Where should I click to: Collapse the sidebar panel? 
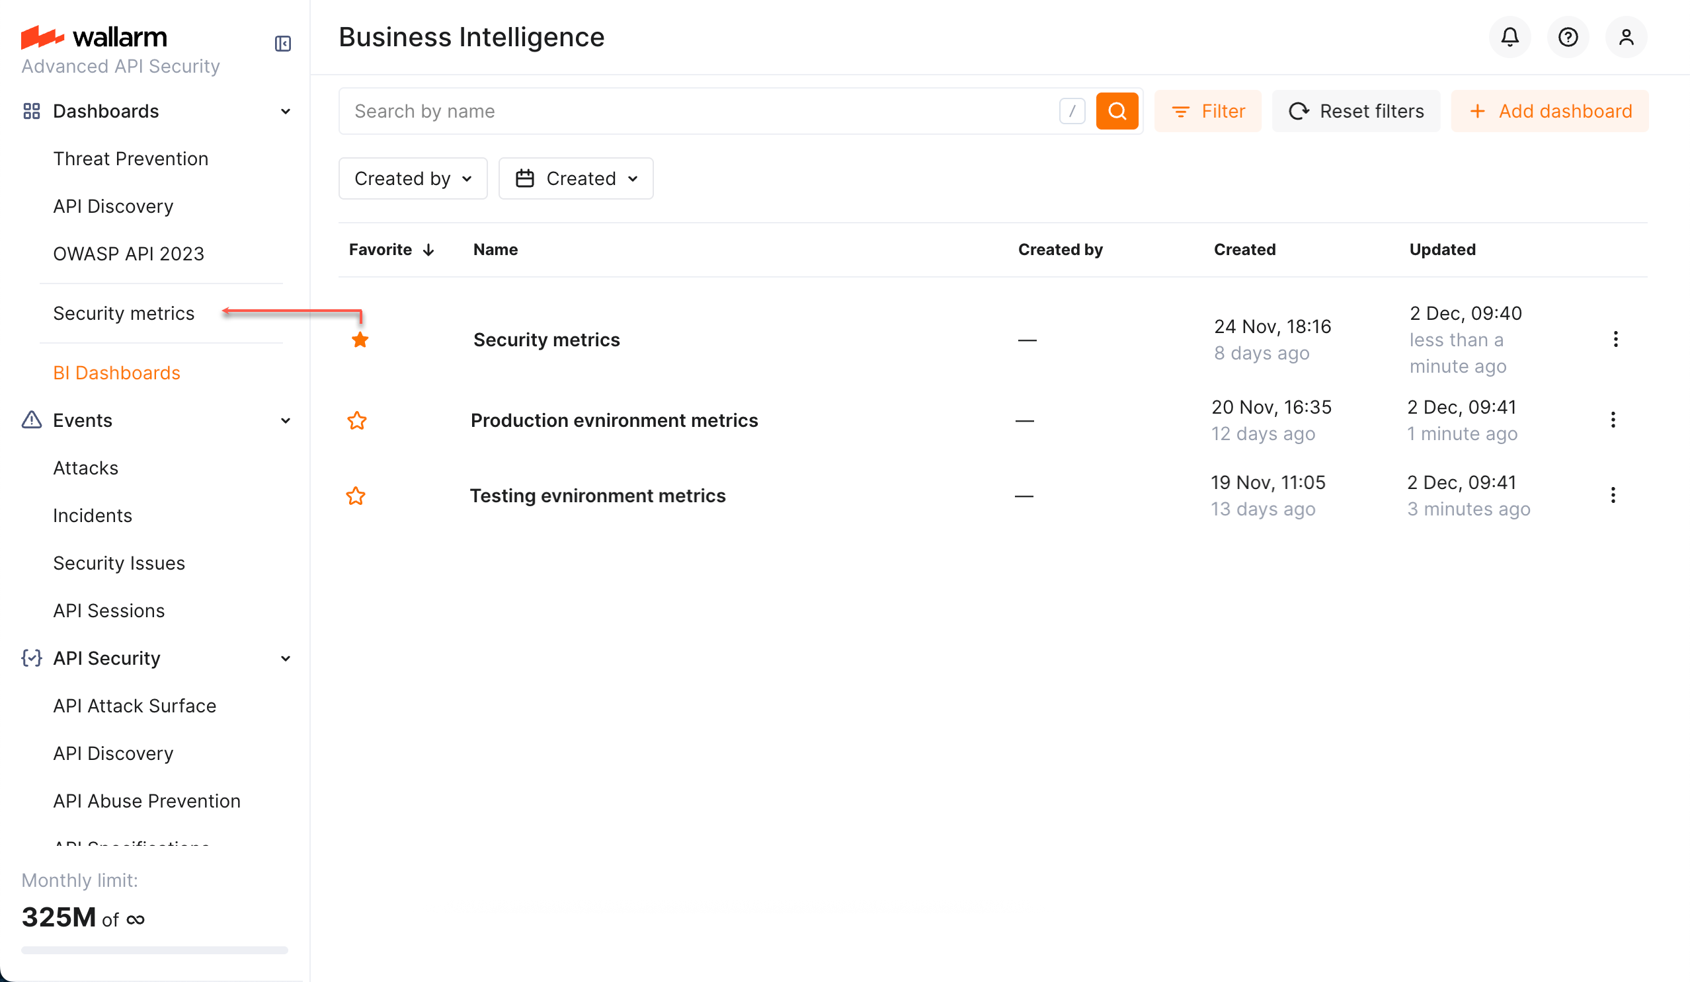click(282, 43)
